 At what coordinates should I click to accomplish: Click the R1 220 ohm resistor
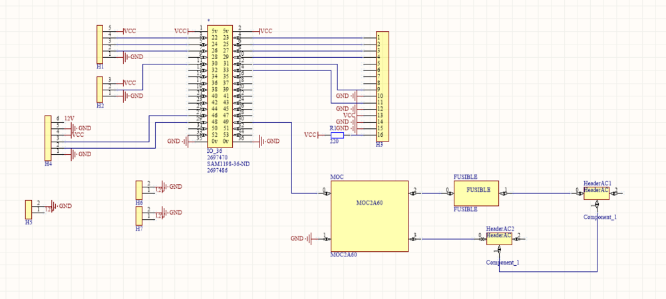click(337, 135)
